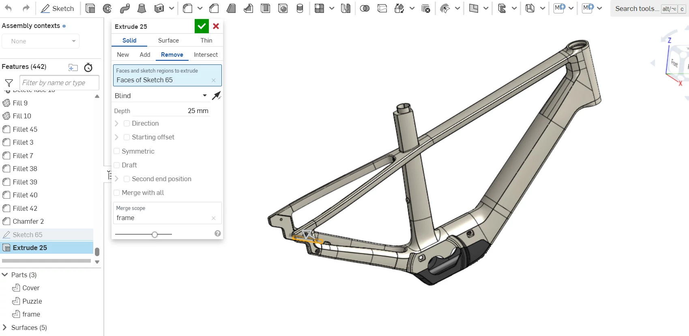The image size is (689, 336).
Task: Open the Assembly contexts None dropdown
Action: [x=41, y=41]
